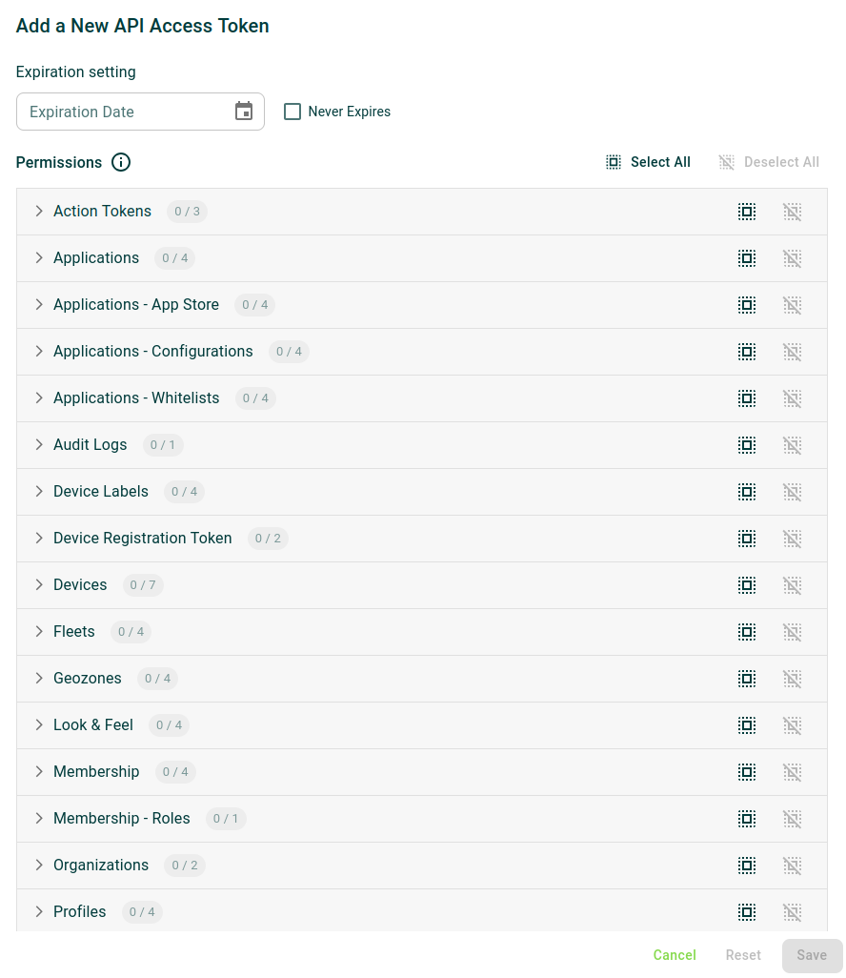Expand the Organizations permission group
The width and height of the screenshot is (846, 978).
tap(39, 866)
